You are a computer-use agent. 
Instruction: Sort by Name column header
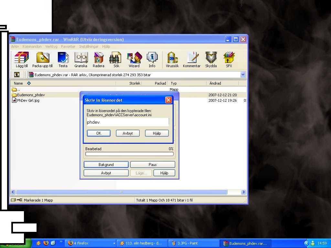(63, 83)
